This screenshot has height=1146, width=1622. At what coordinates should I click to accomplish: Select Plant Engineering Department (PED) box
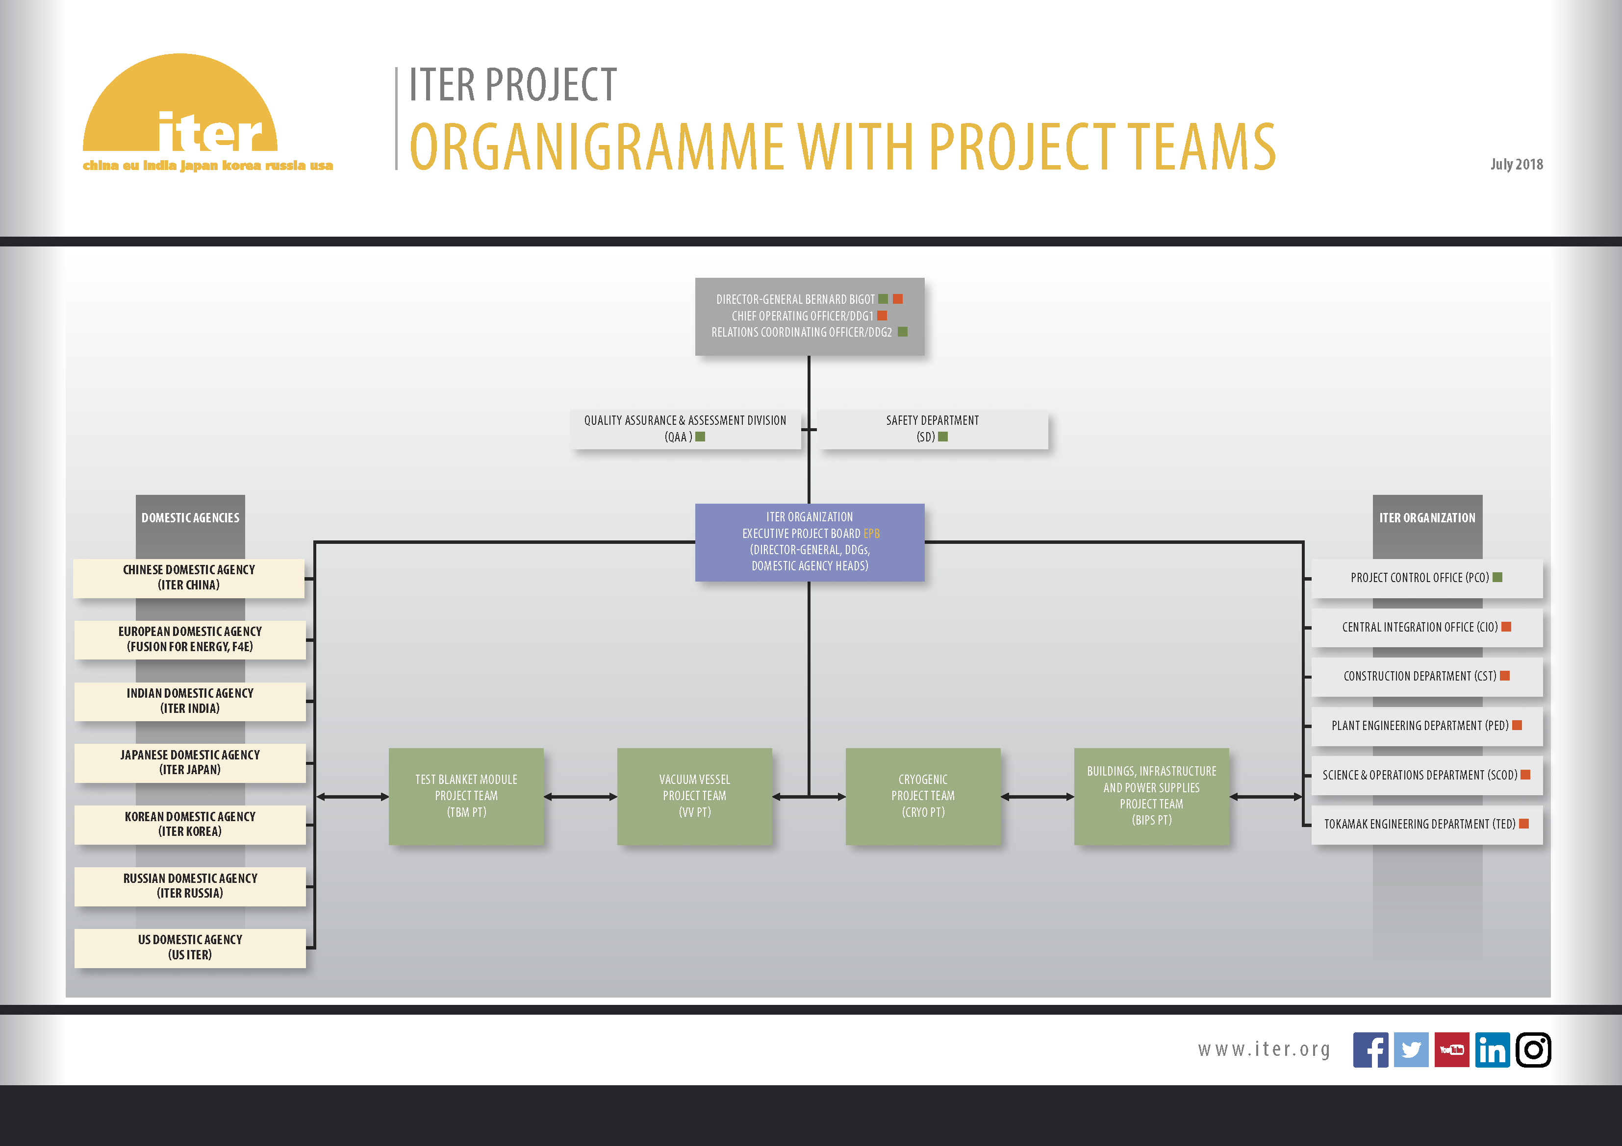(1427, 726)
